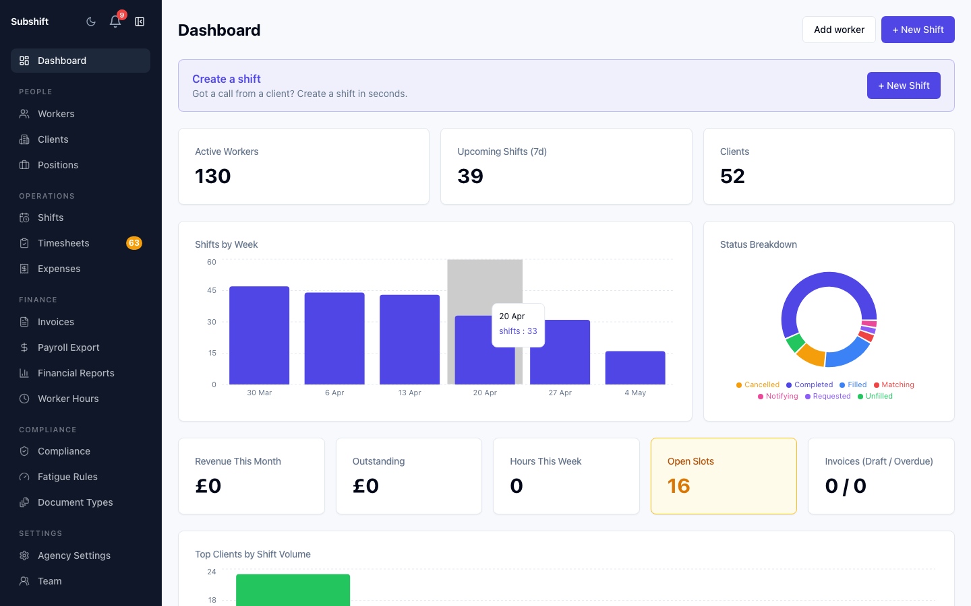Select Compliance in sidebar
The image size is (971, 606).
(x=80, y=451)
